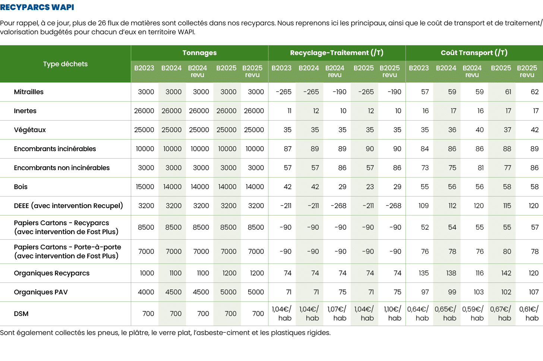
Task: Select the Type déchets column header
Action: coord(65,64)
